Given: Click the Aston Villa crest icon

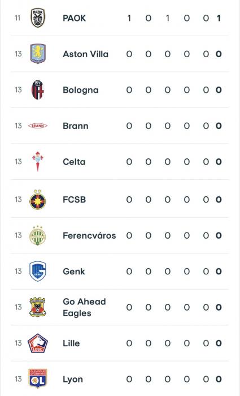Looking at the screenshot, I should point(38,54).
